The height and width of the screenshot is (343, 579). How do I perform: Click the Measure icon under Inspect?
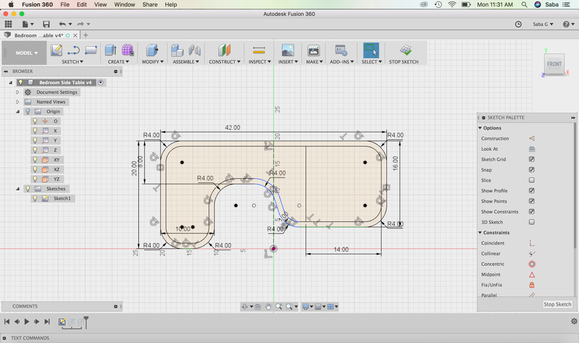pyautogui.click(x=259, y=50)
